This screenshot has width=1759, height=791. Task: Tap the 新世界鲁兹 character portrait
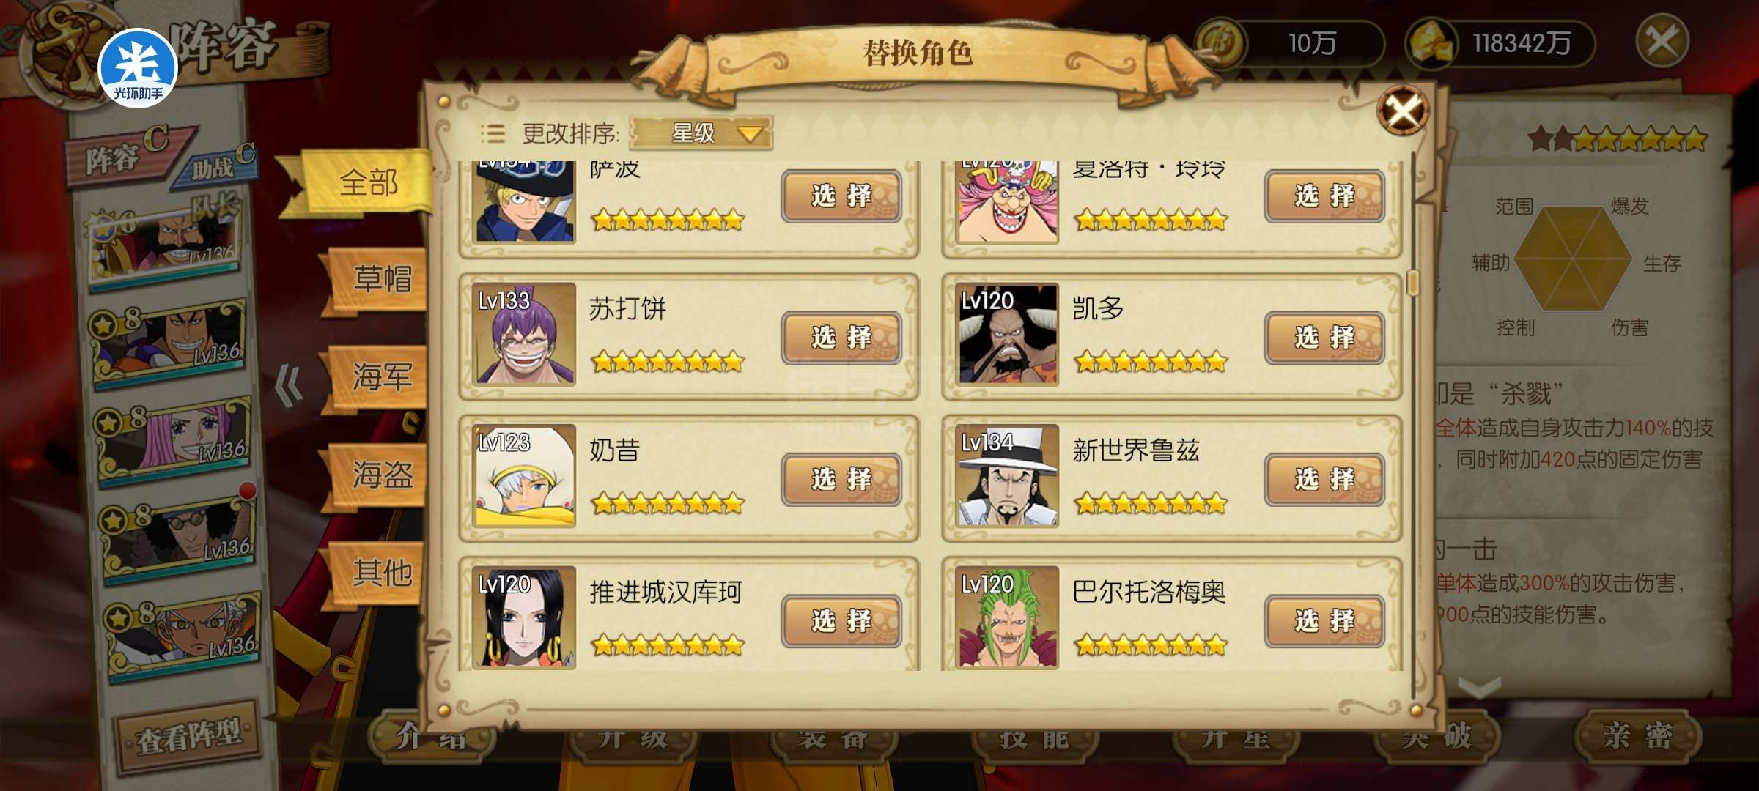click(x=1007, y=475)
